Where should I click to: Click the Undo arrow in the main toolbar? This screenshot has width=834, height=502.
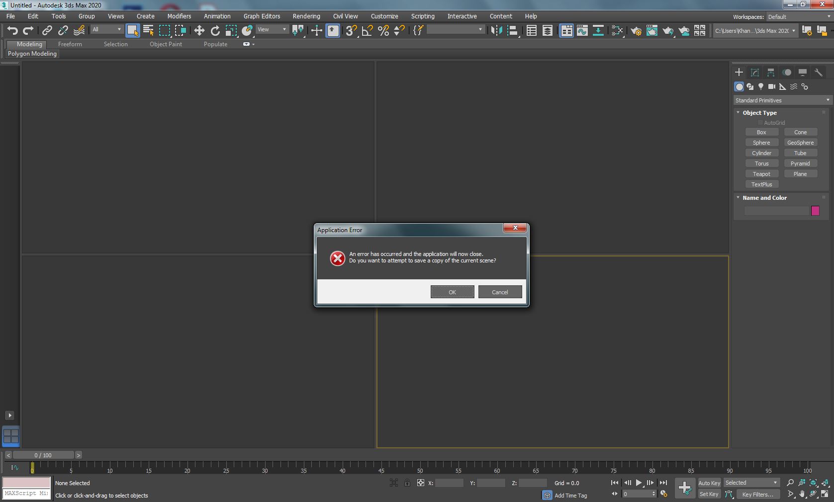12,30
